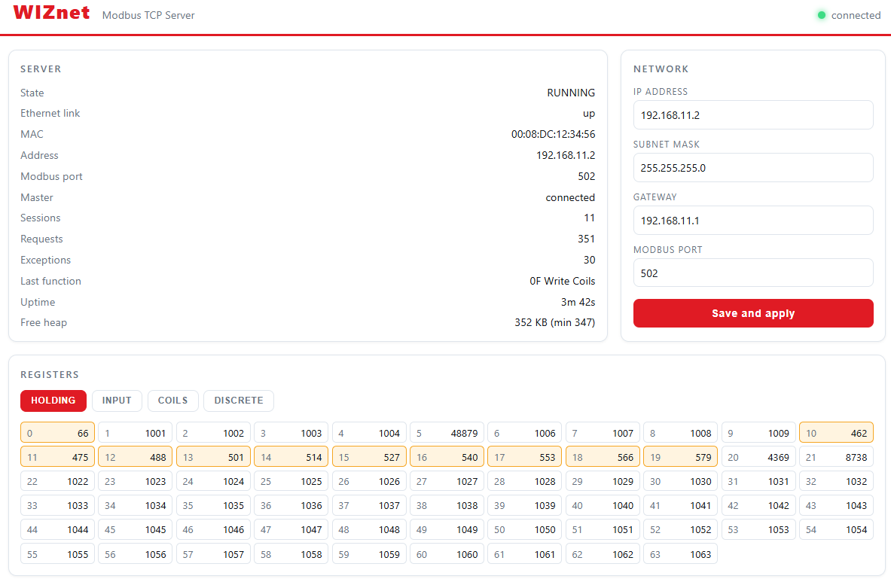Select highlighted register 10 with value 462
The width and height of the screenshot is (891, 579).
837,433
